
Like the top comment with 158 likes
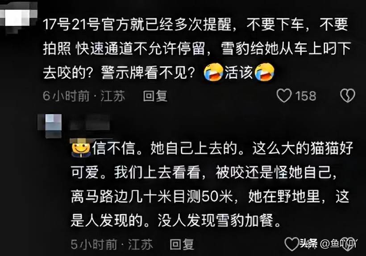click(x=284, y=95)
